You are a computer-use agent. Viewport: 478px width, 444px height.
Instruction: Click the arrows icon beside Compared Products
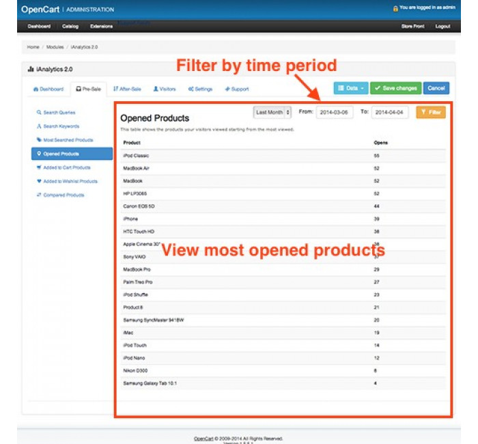(x=39, y=195)
